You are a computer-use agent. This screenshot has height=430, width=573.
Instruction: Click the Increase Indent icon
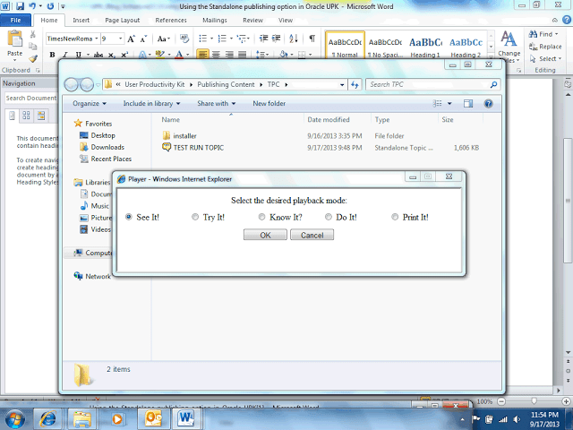pos(277,39)
